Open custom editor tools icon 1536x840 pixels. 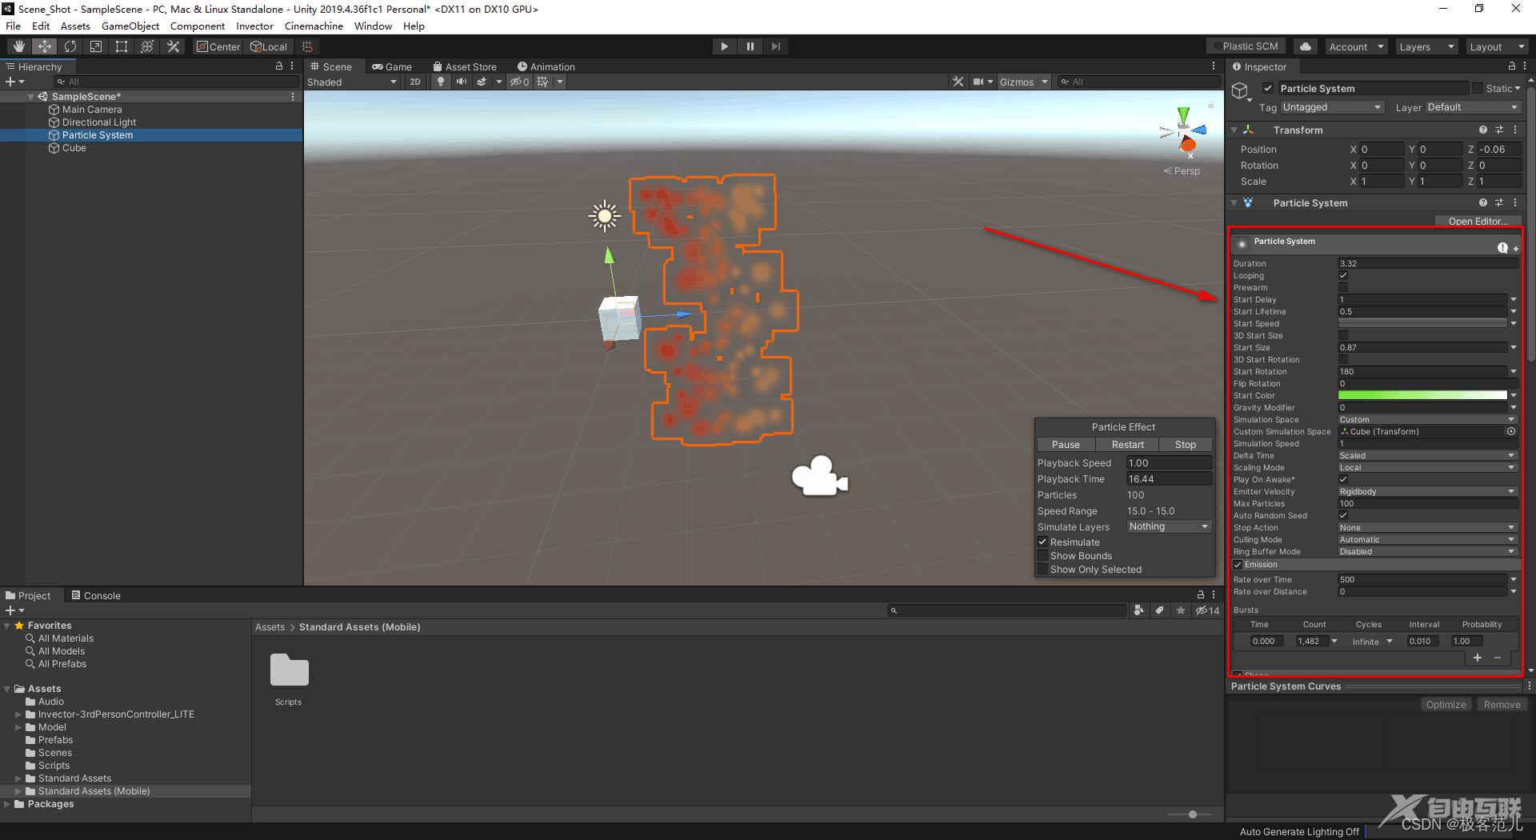(173, 46)
